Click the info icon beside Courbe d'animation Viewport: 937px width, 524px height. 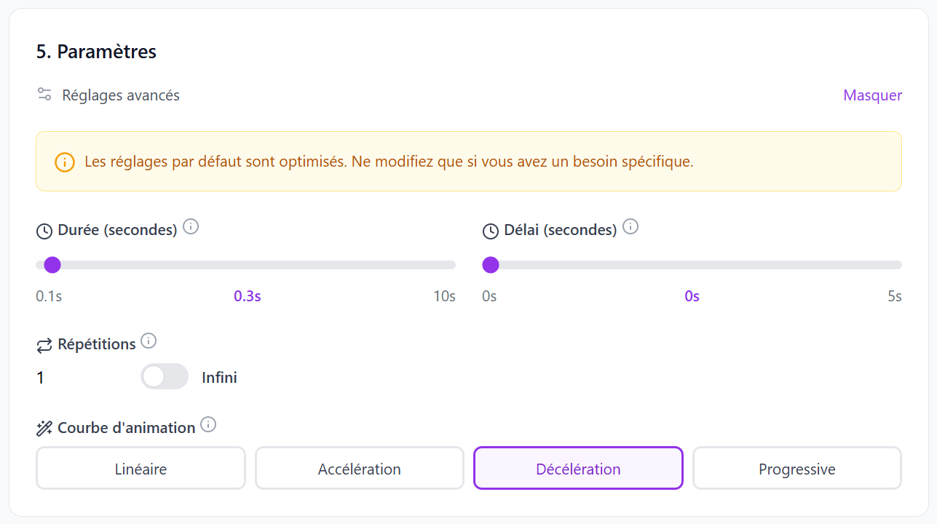coord(208,424)
